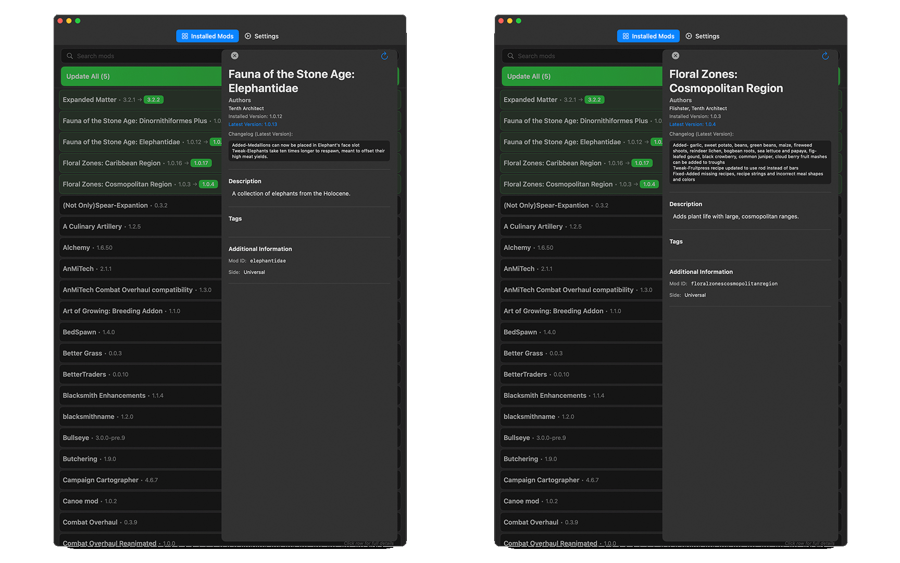Select Campaign Cartographer in right window
900x563 pixels.
581,480
